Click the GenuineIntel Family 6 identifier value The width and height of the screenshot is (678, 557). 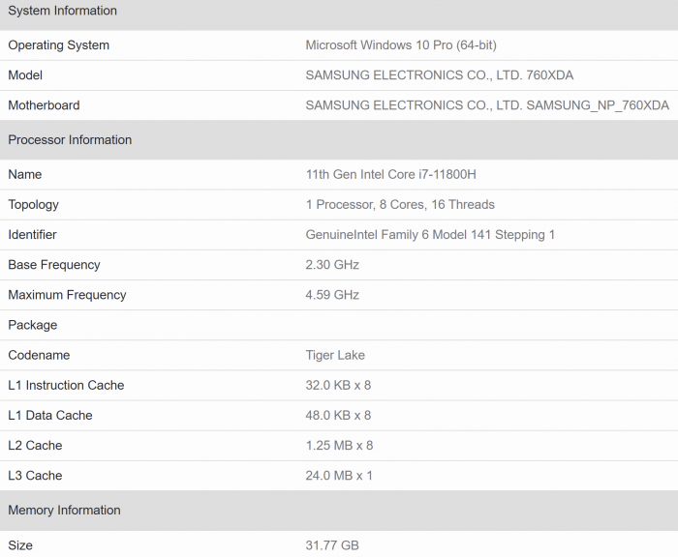(430, 235)
